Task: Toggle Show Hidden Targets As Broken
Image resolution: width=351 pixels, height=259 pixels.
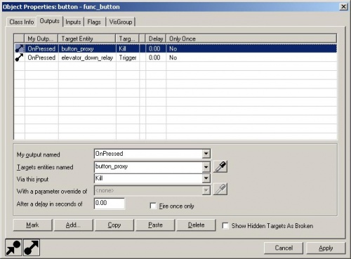Action: tap(225, 226)
